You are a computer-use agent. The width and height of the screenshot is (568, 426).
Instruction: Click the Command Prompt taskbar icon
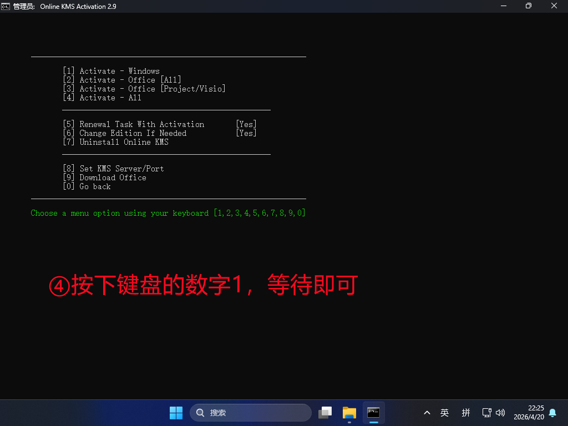(373, 413)
